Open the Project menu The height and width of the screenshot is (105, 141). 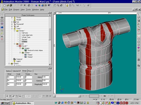(x=16, y=10)
